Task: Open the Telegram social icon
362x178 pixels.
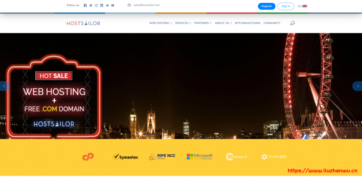Action: (x=107, y=5)
